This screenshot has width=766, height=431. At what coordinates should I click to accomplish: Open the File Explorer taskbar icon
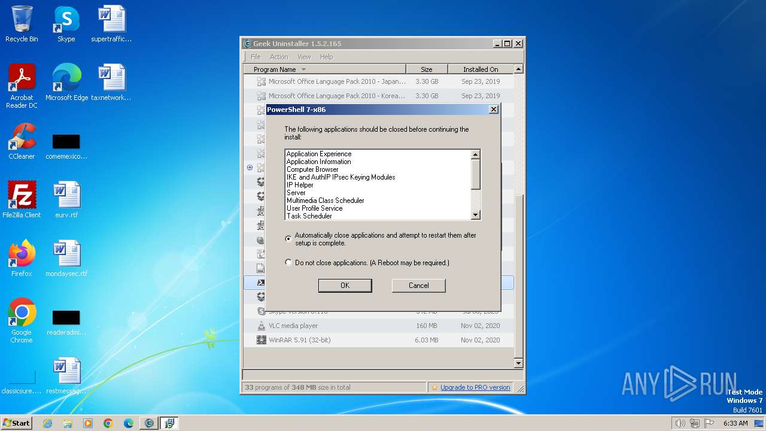tap(68, 423)
